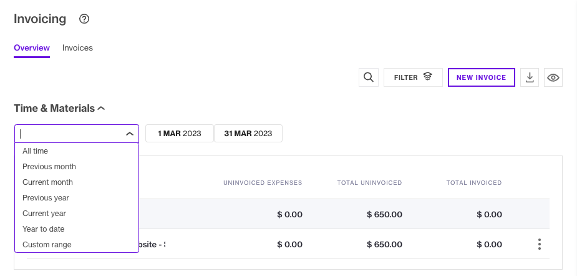Click the NEW INVOICE button
Viewport: 577px width, 276px height.
[x=482, y=77]
